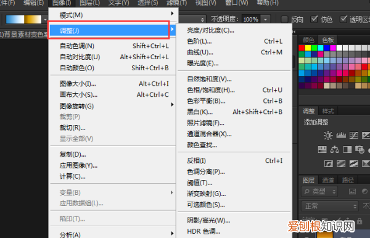Pick the cyan swatch in 色板 panel
Viewport: 370px width, 238px height.
pyautogui.click(x=321, y=48)
